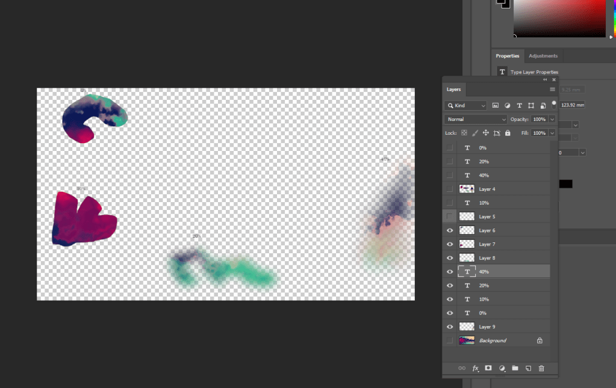
Task: Open the Layers panel flyout menu
Action: point(552,89)
